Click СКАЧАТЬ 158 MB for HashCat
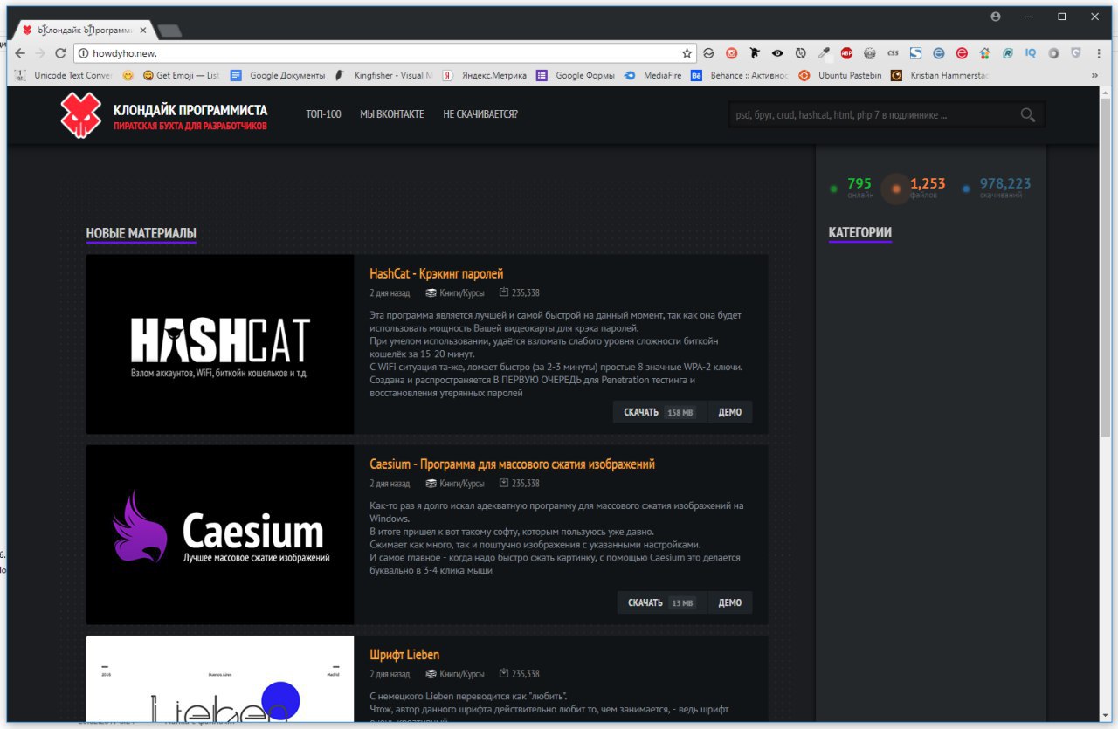 659,412
